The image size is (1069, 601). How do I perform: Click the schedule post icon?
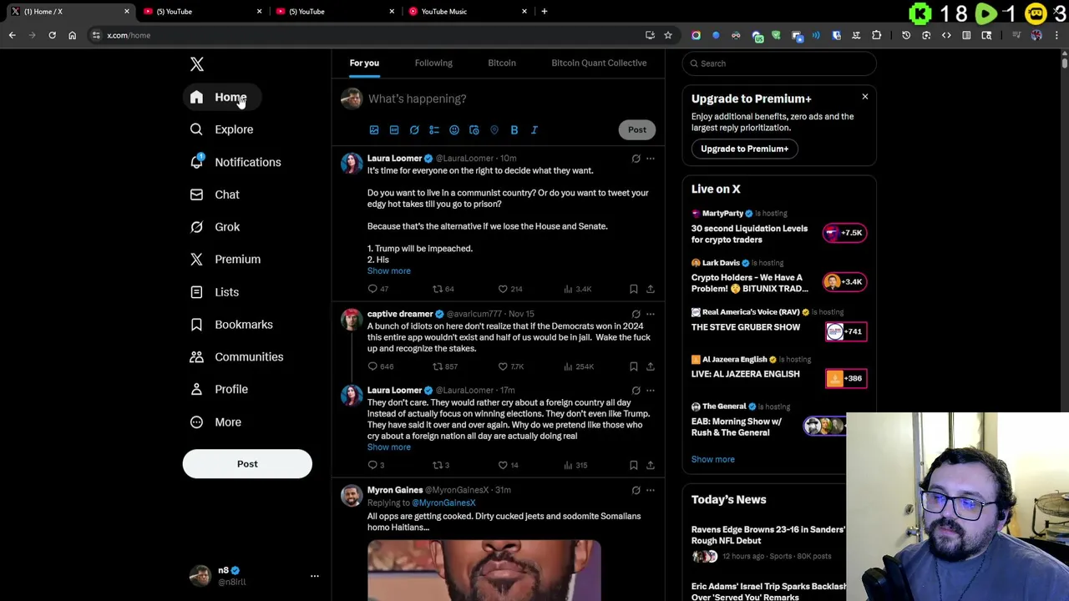tap(474, 130)
